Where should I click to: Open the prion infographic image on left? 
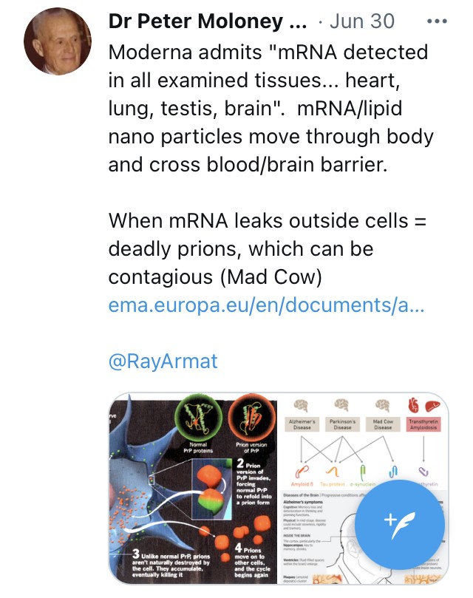click(x=193, y=489)
